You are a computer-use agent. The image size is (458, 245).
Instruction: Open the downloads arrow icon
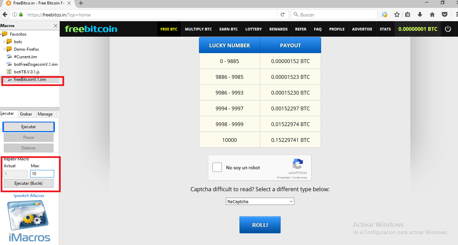click(x=420, y=15)
